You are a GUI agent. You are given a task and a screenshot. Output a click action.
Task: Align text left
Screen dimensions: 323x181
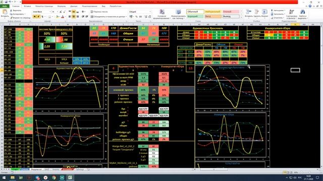pyautogui.click(x=70, y=17)
